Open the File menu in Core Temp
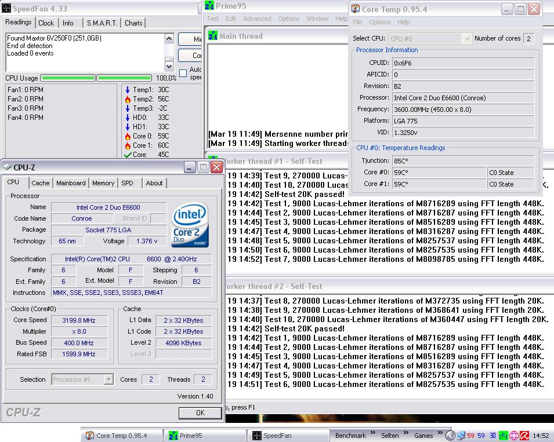The width and height of the screenshot is (554, 442). [357, 22]
